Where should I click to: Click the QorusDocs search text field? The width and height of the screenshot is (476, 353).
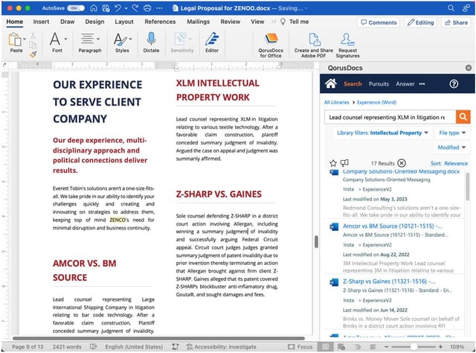pyautogui.click(x=390, y=117)
